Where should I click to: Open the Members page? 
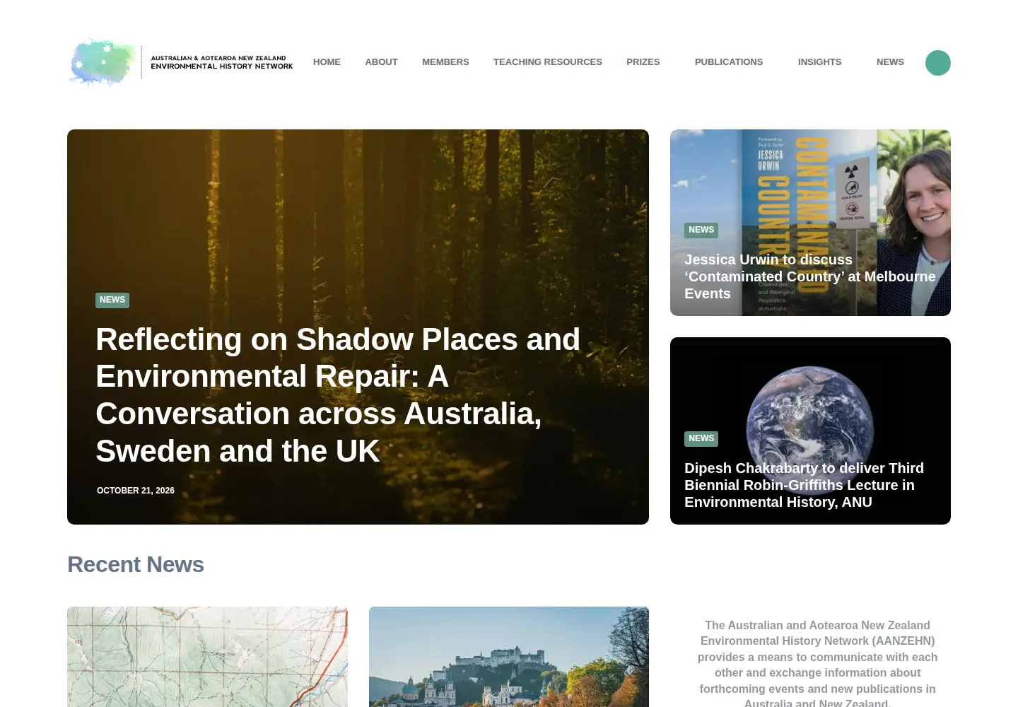[x=445, y=62]
